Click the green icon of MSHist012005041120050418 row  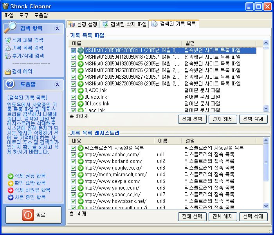[x=81, y=57]
